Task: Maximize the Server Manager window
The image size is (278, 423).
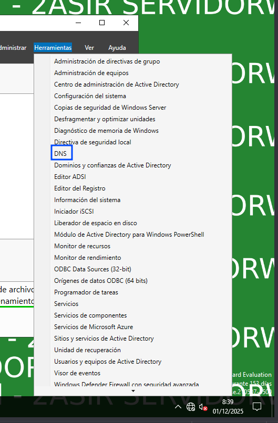Action: 102,23
